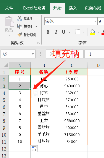Viewport: 104px width, 158px height.
Task: Select cell with value 9400000
Action: 72,86
